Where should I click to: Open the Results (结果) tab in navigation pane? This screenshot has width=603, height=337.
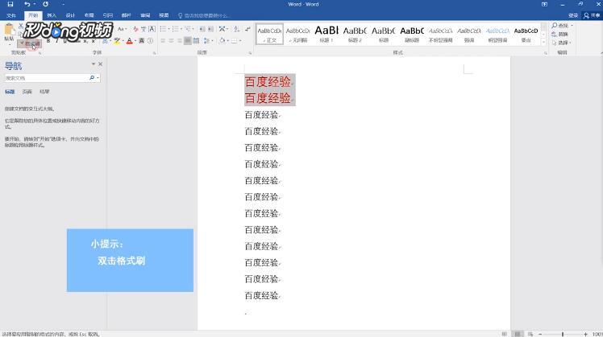(x=44, y=92)
